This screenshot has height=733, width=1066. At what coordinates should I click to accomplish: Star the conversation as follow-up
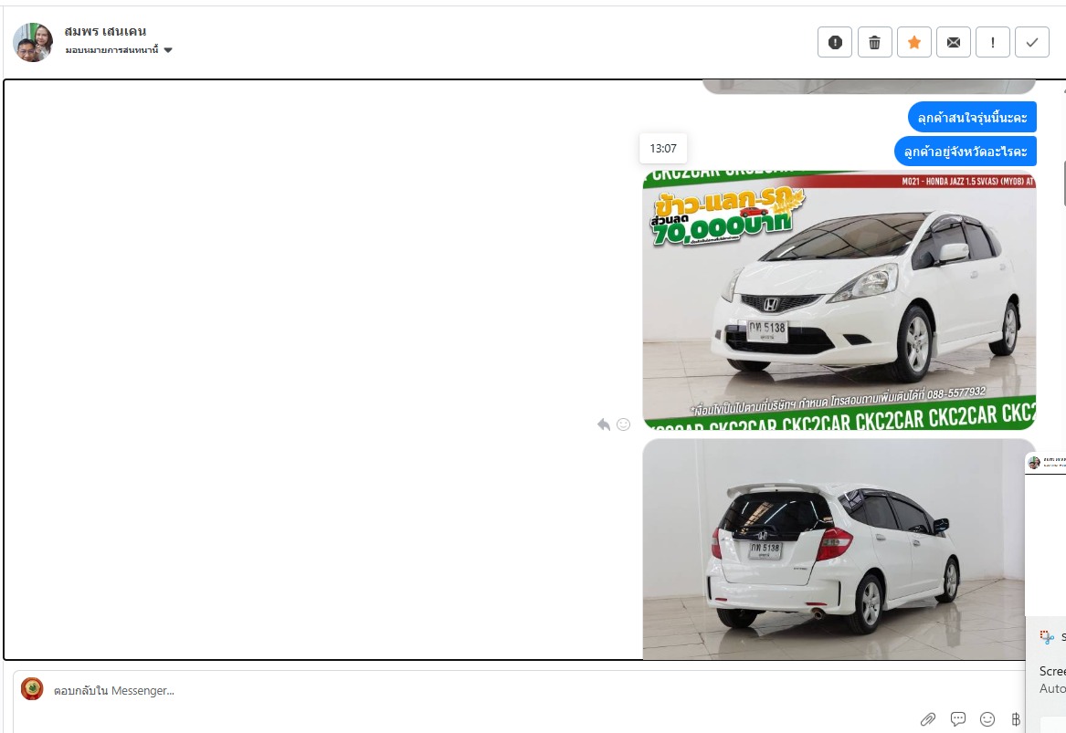tap(914, 43)
